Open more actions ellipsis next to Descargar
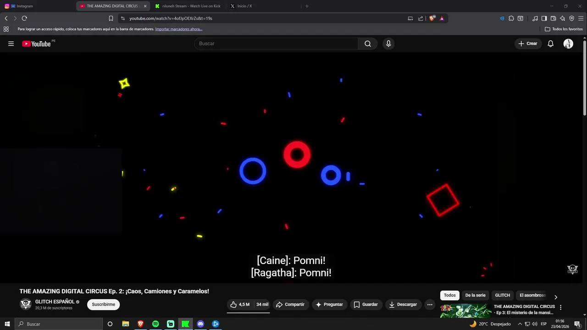 click(x=430, y=304)
